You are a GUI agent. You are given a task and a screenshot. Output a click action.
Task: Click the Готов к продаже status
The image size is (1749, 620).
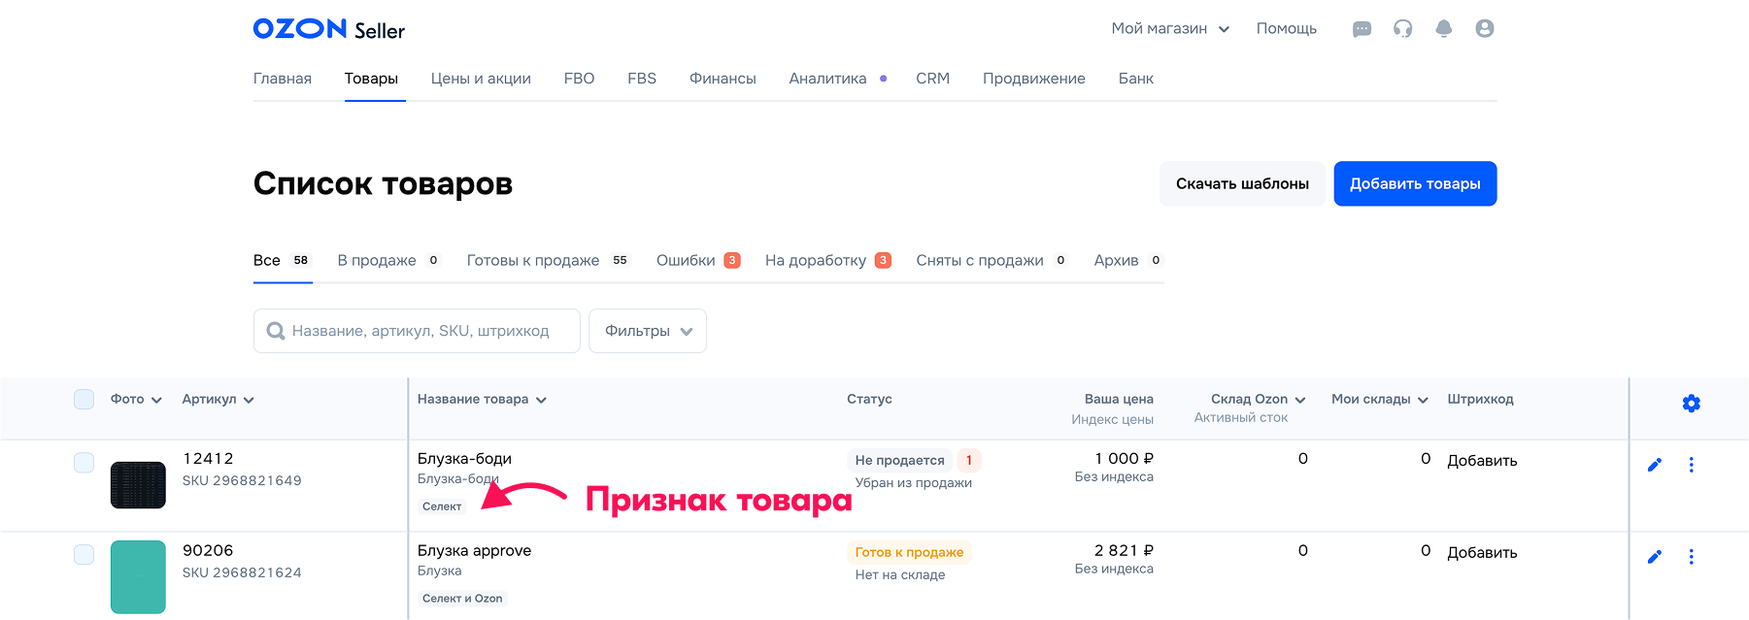pos(909,553)
